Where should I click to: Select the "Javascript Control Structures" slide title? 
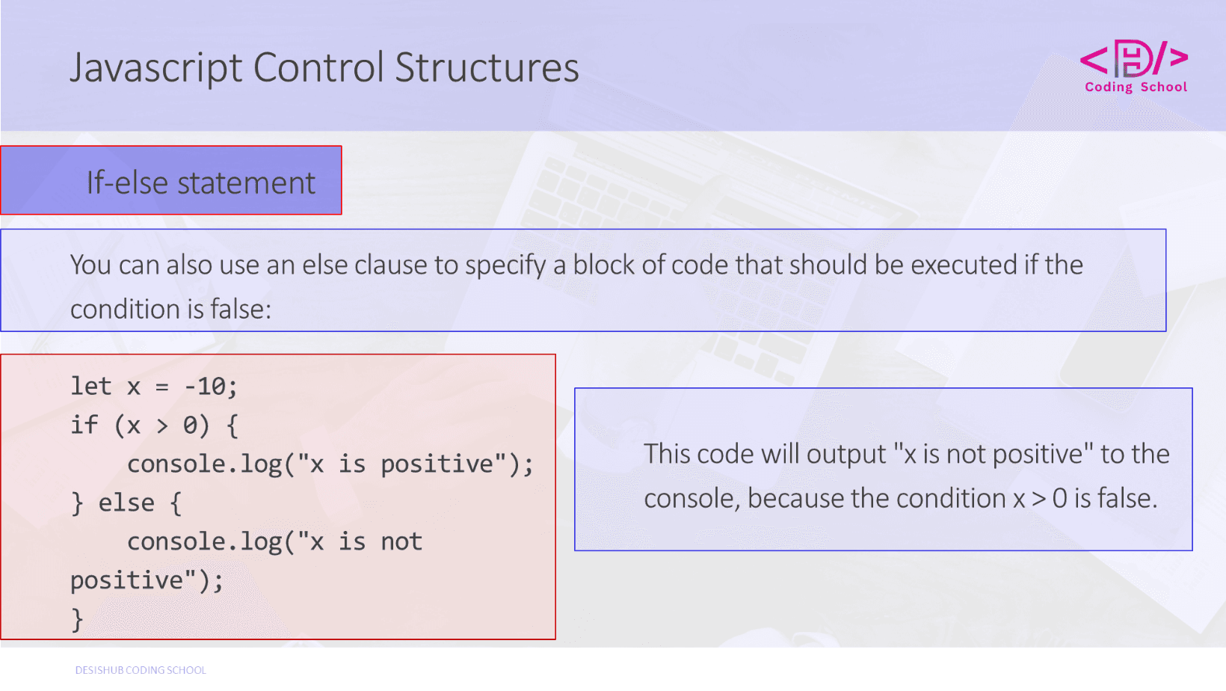coord(324,67)
